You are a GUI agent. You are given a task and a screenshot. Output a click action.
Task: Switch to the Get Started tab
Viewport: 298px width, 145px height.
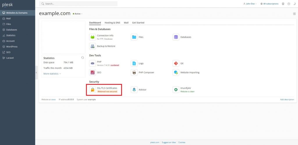(x=138, y=23)
